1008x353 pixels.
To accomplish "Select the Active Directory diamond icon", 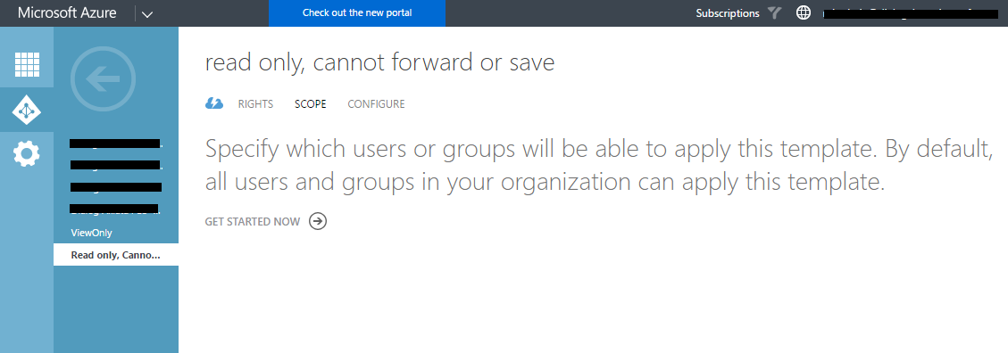I will [27, 111].
